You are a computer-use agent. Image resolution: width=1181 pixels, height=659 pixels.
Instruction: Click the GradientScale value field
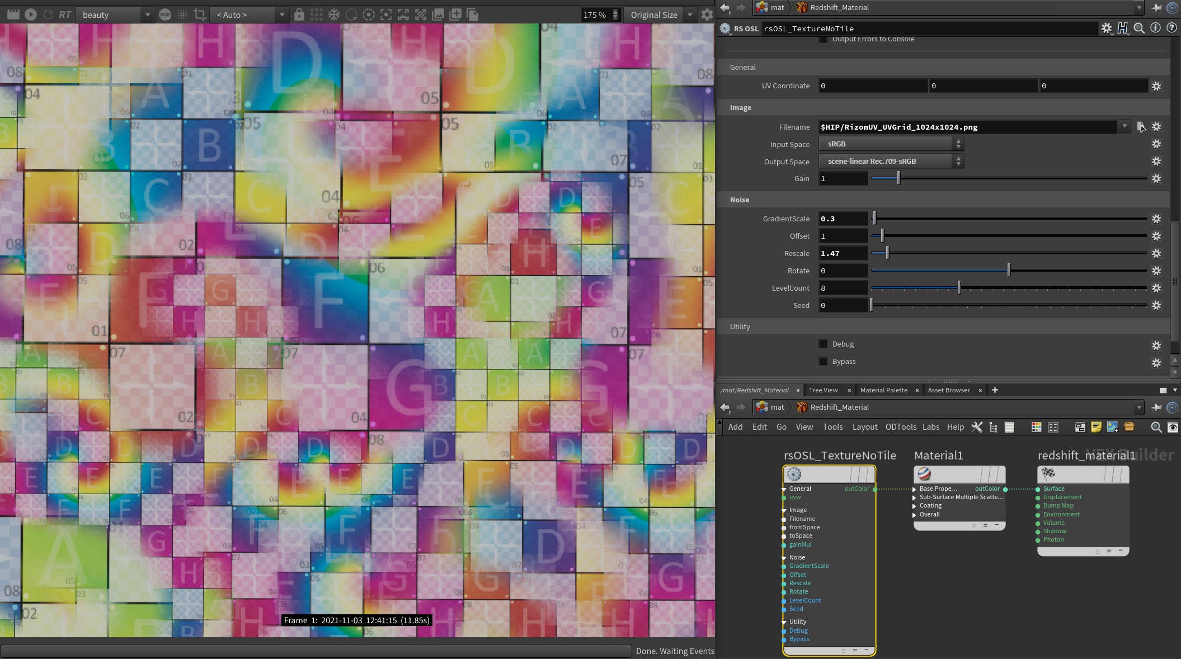coord(843,219)
